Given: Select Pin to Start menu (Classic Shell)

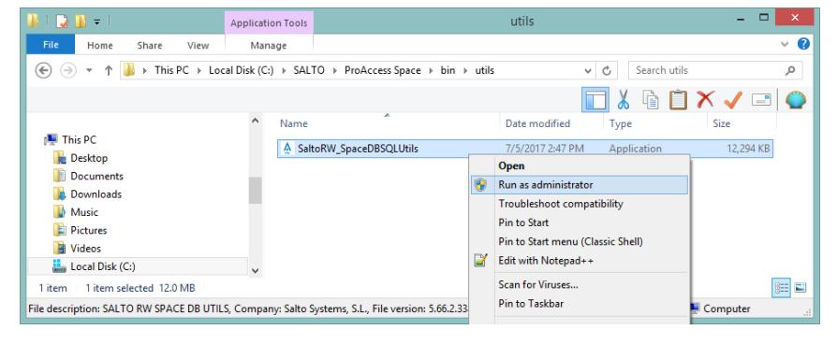Looking at the screenshot, I should tap(580, 241).
